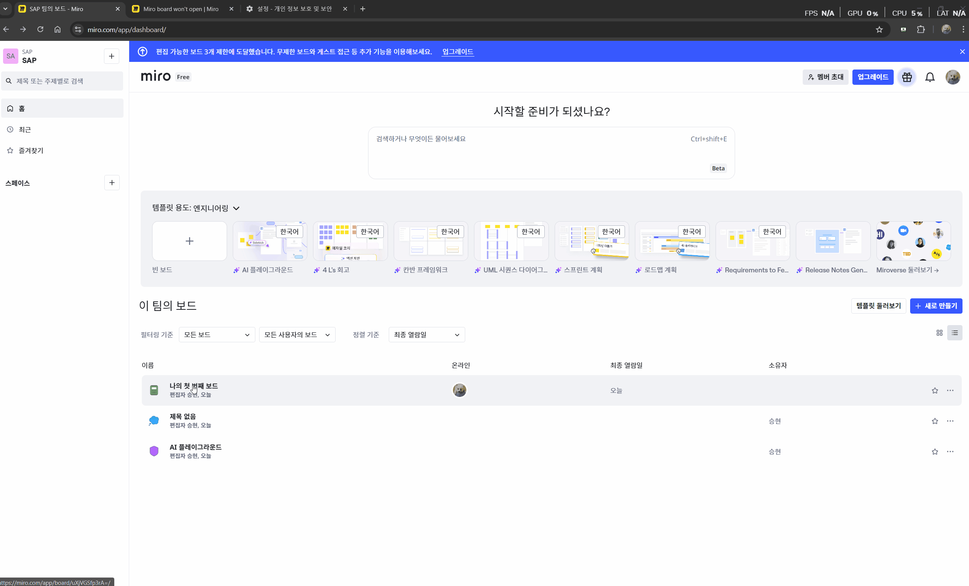The height and width of the screenshot is (586, 969).
Task: Open the 업그레이드 link in the banner
Action: pos(458,52)
